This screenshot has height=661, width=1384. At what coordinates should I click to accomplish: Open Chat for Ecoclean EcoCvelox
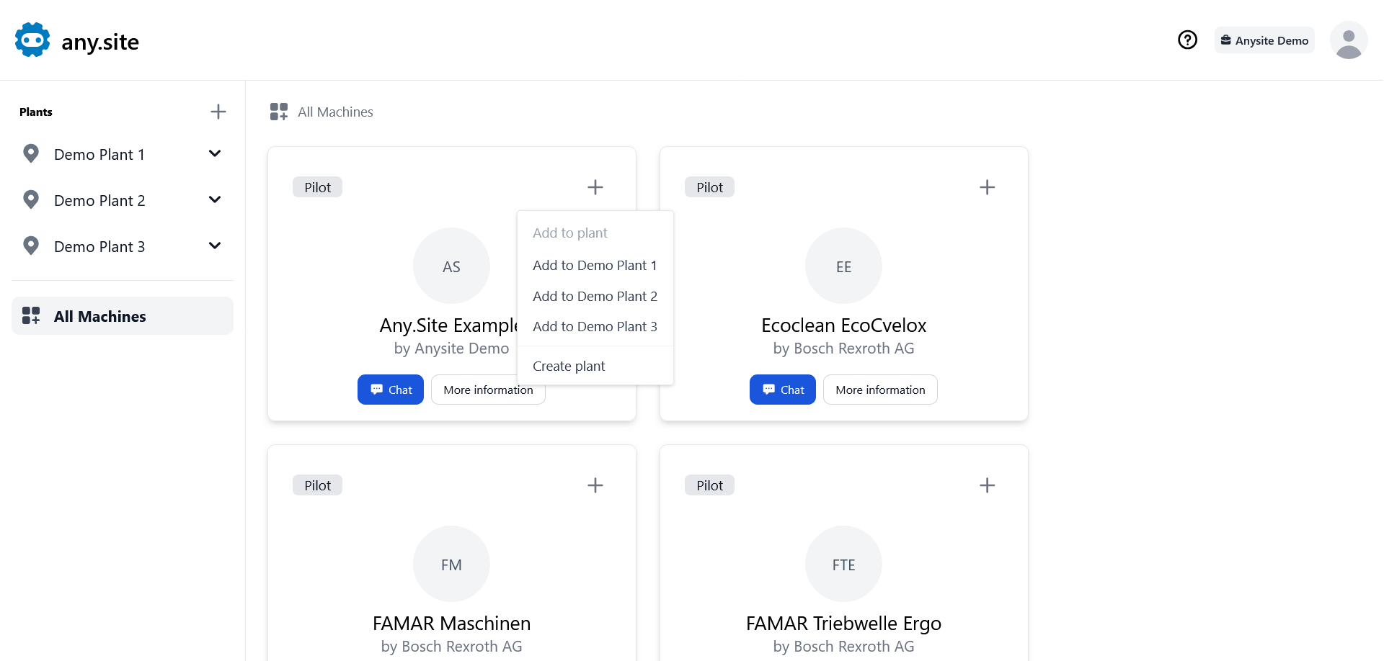[x=782, y=390]
